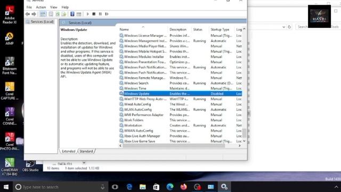
Task: Select the Windows Update service row
Action: coord(181,94)
